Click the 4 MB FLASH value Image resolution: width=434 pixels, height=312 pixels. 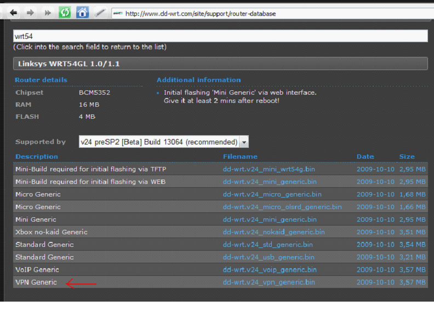[x=87, y=117]
